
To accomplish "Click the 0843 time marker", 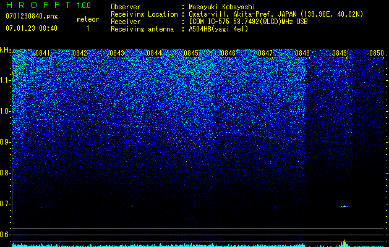I will [117, 53].
